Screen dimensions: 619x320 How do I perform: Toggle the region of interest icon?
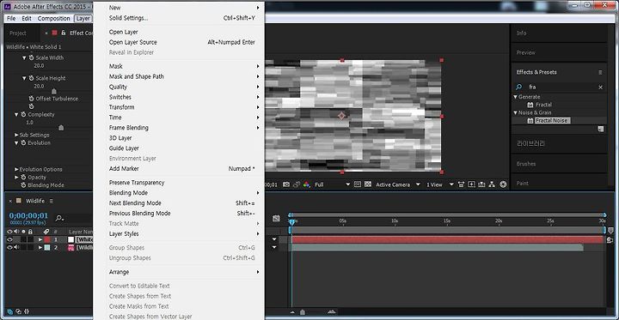tap(358, 184)
